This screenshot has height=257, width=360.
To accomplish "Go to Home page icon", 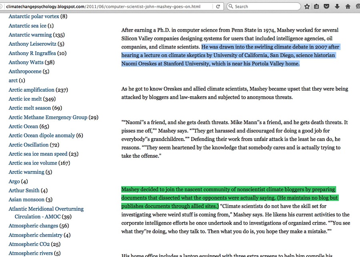I will pos(348,7).
